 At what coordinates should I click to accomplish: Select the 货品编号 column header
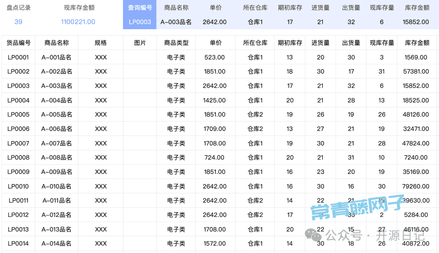click(18, 43)
